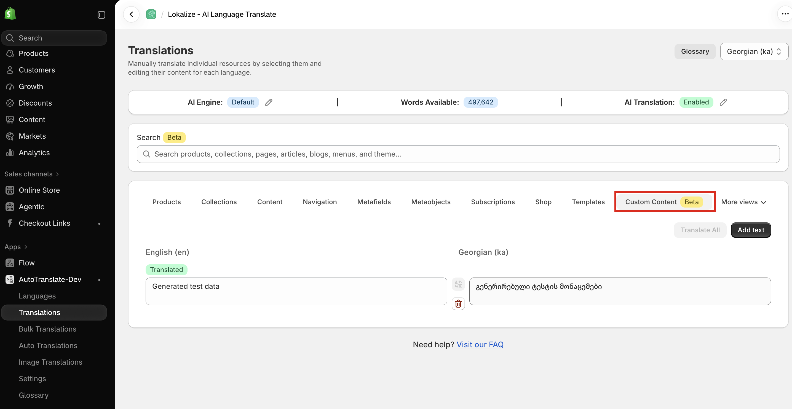The height and width of the screenshot is (409, 792).
Task: Click the Add text button
Action: [751, 230]
